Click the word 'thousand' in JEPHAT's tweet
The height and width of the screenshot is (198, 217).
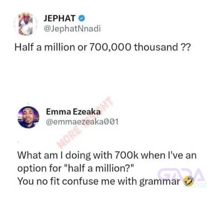point(156,47)
